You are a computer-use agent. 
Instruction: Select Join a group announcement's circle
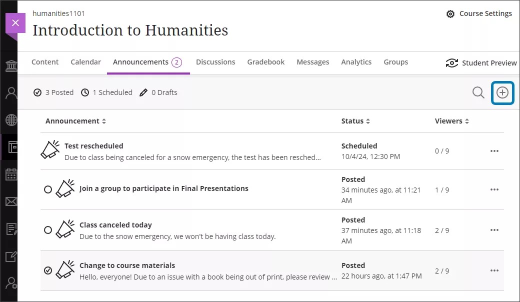[48, 189]
